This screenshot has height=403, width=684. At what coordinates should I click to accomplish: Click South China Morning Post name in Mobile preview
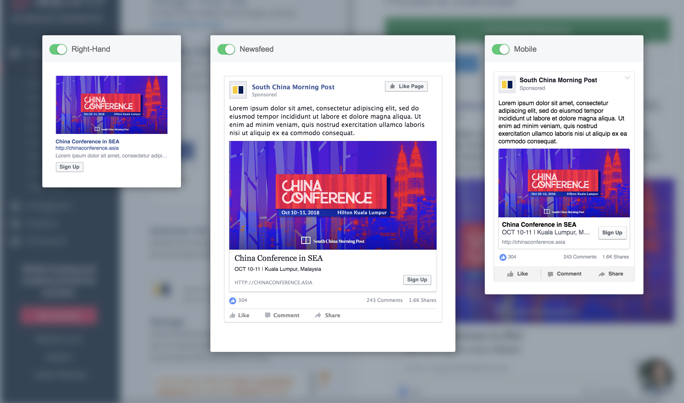[x=558, y=80]
